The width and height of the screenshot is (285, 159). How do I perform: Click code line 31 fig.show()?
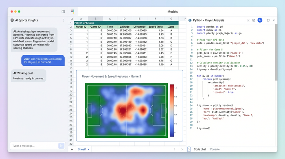(204, 129)
